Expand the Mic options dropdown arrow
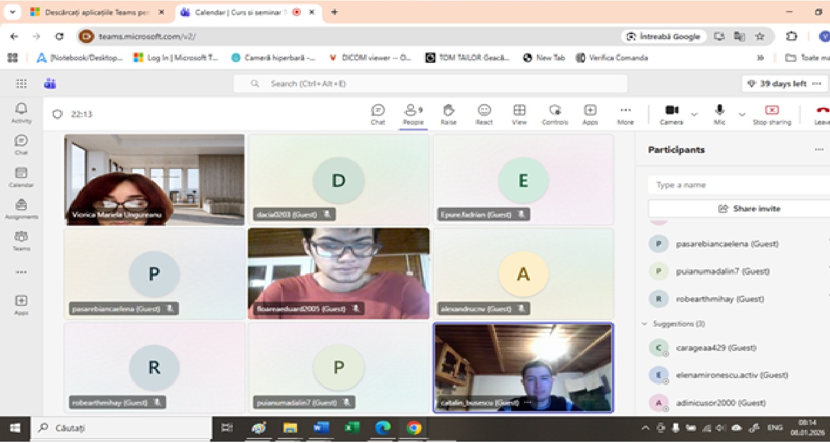 [x=742, y=114]
